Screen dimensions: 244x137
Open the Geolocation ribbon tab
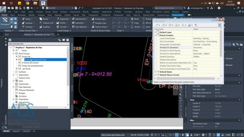(178, 15)
